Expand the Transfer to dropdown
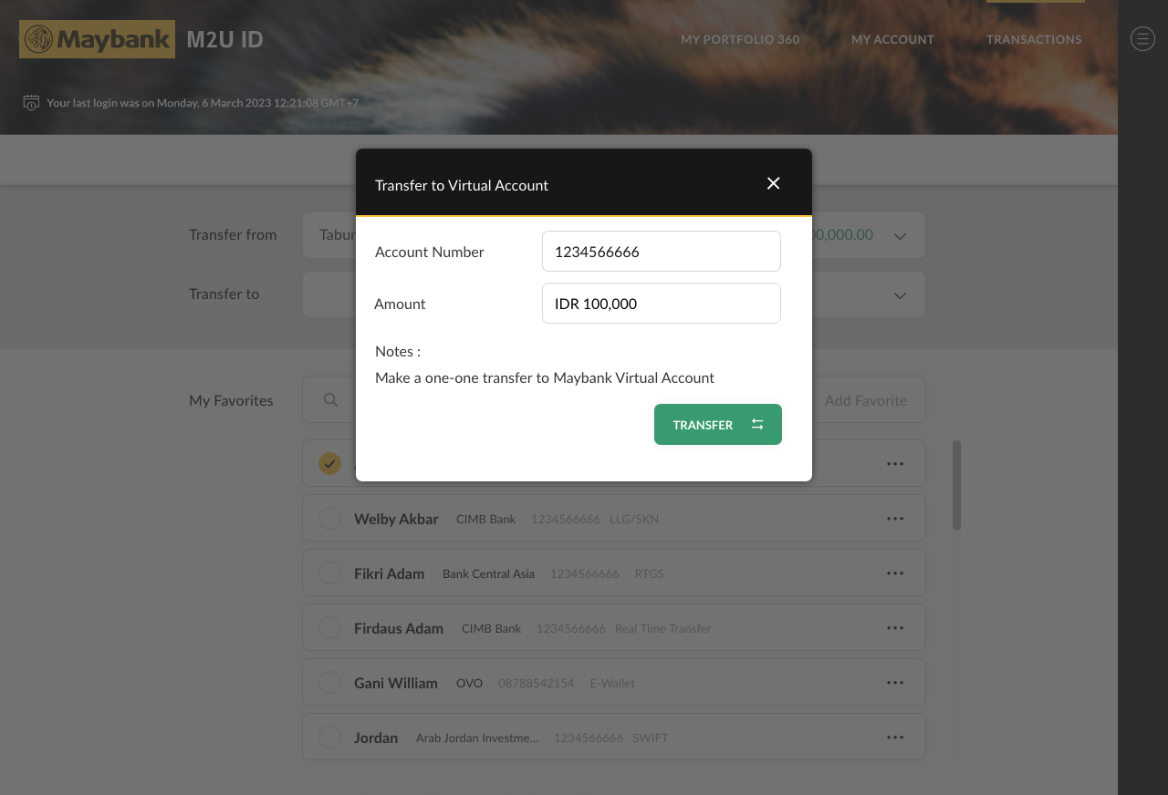This screenshot has width=1168, height=795. tap(900, 294)
